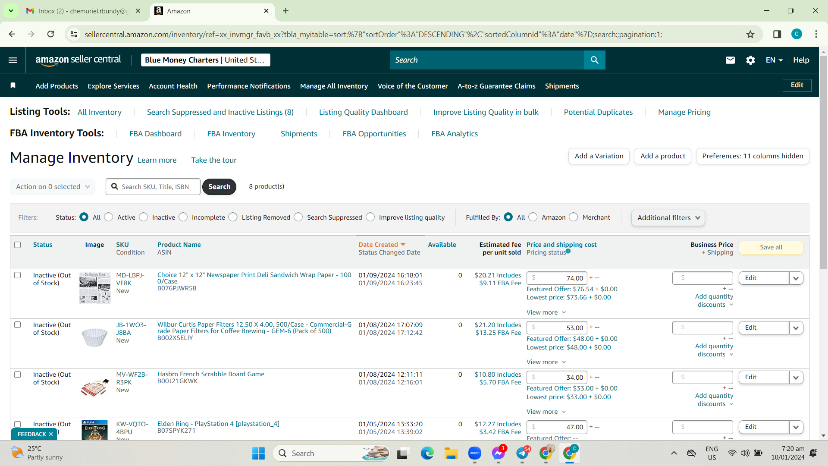Open a new browser tab
Viewport: 828px width, 466px height.
pyautogui.click(x=286, y=11)
